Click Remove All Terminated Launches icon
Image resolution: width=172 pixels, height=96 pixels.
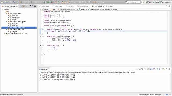tap(142, 69)
